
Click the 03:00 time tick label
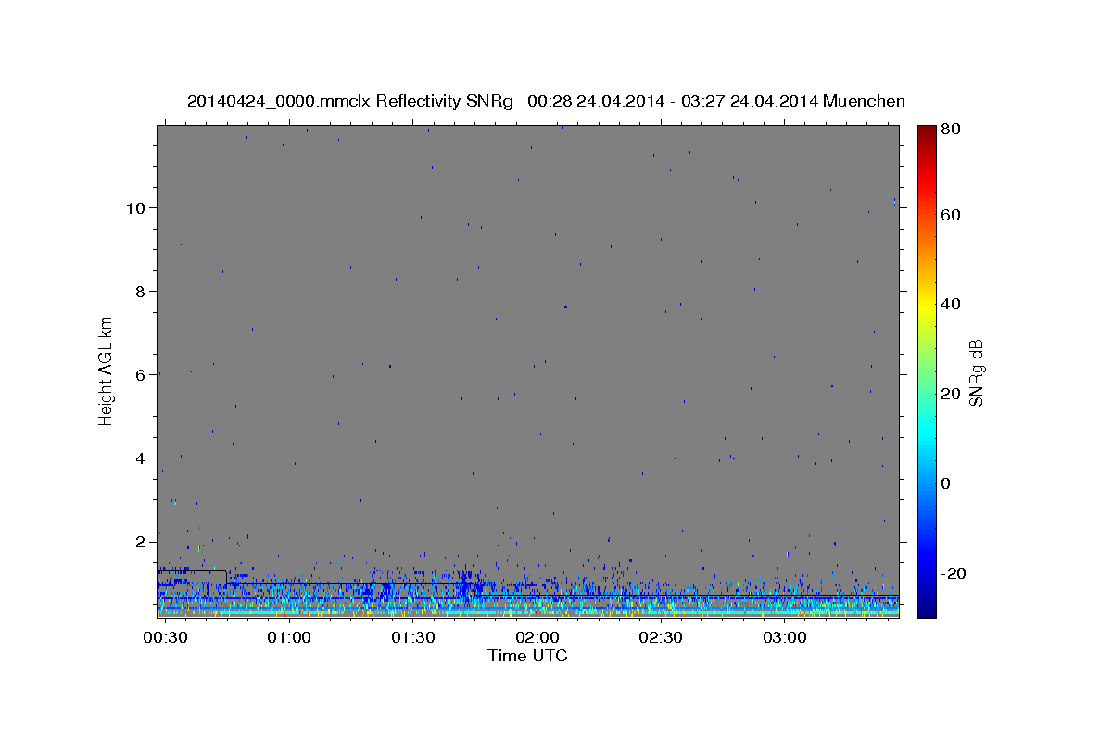point(784,638)
